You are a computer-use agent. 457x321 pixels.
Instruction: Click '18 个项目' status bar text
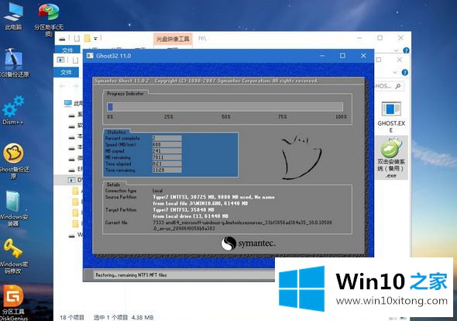click(x=72, y=317)
